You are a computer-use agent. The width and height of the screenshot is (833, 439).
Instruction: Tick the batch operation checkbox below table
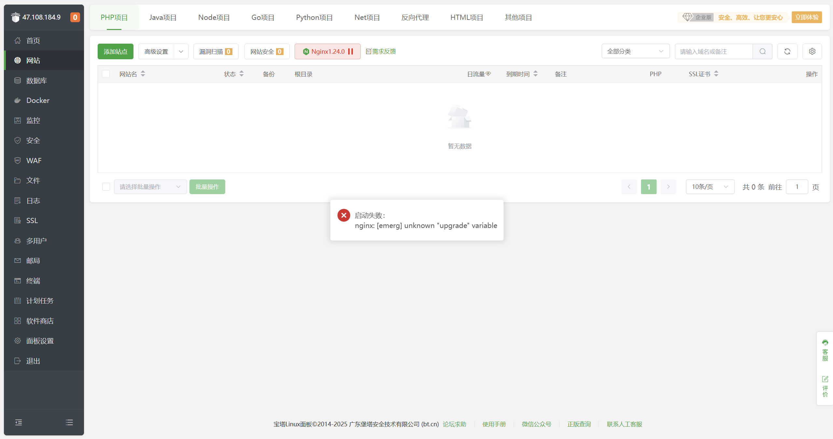point(106,187)
